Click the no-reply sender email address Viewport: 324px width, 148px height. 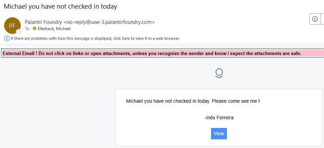(x=109, y=22)
